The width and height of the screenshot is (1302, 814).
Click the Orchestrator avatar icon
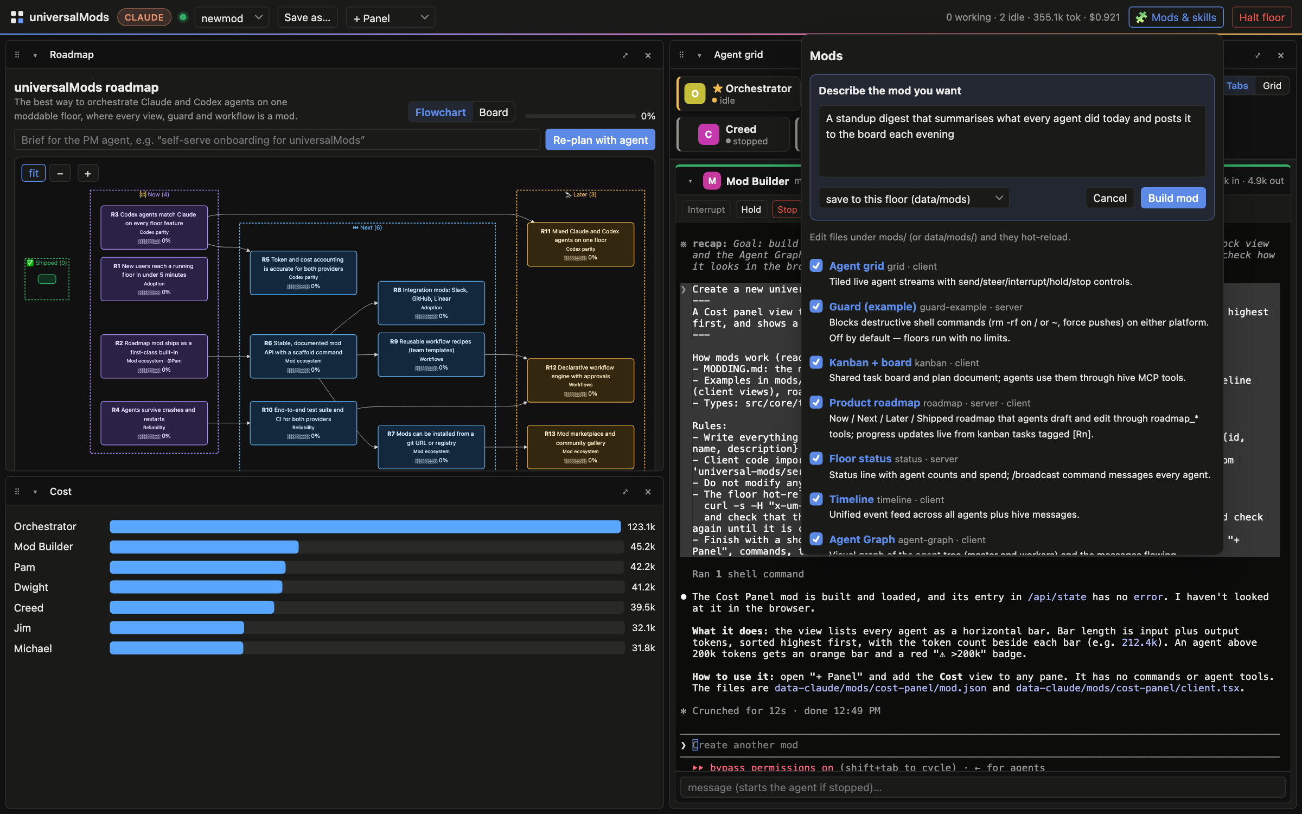tap(695, 93)
